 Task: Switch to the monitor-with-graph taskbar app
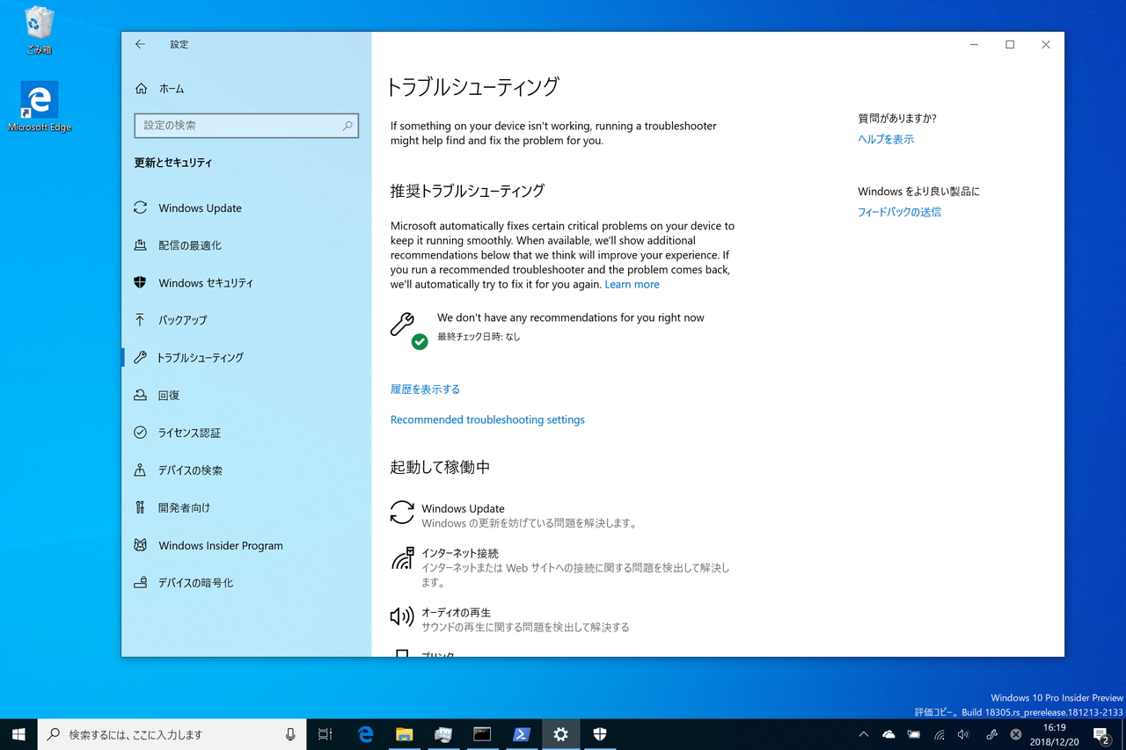click(x=443, y=734)
